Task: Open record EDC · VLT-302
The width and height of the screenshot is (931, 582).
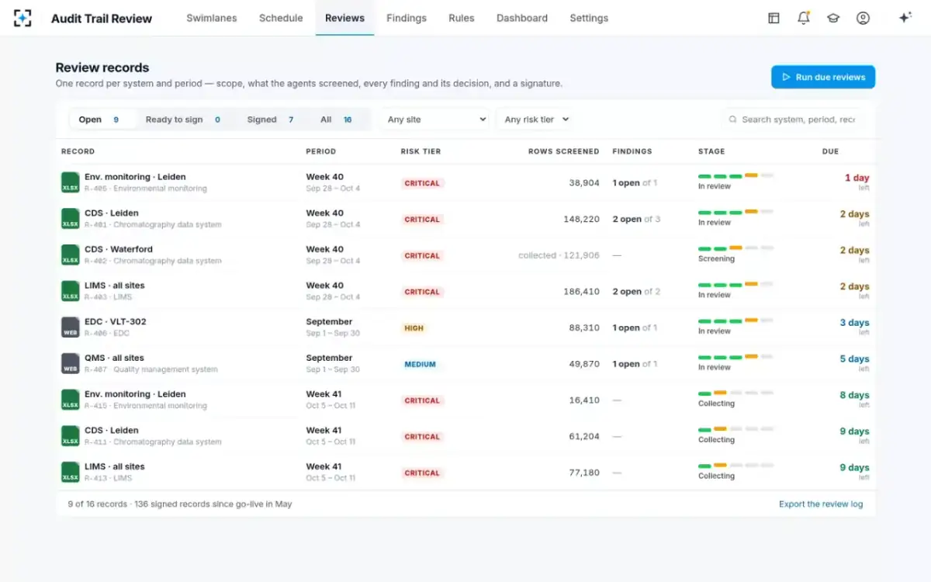Action: point(115,321)
